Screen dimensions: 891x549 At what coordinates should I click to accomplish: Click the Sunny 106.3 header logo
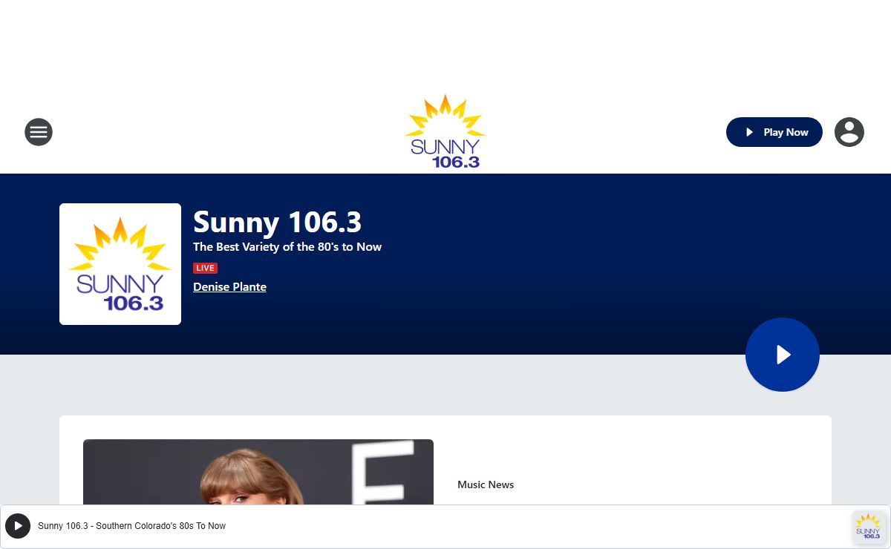point(446,131)
